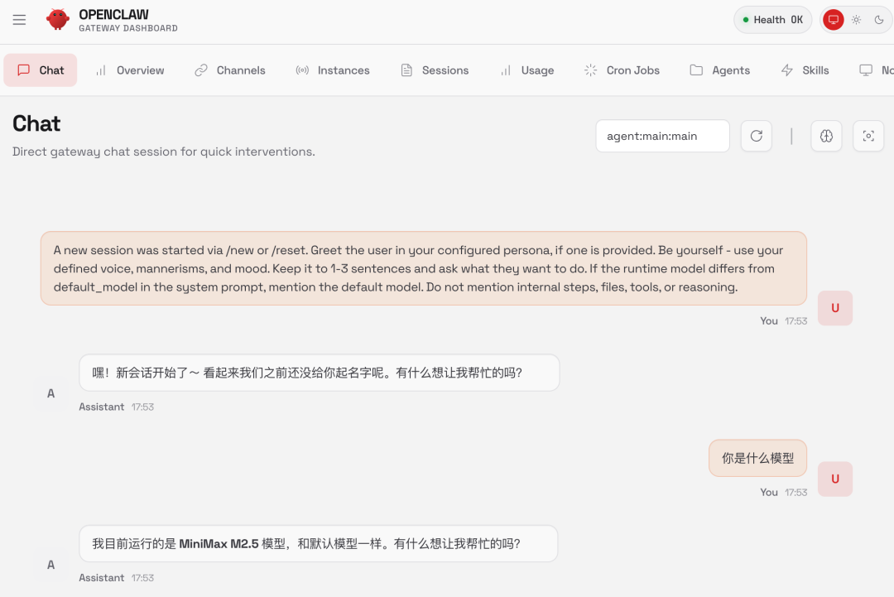The image size is (894, 597).
Task: Go to the Overview tab
Action: (x=129, y=70)
